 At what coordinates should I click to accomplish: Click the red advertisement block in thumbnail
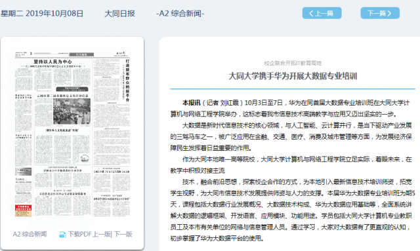click(x=24, y=210)
